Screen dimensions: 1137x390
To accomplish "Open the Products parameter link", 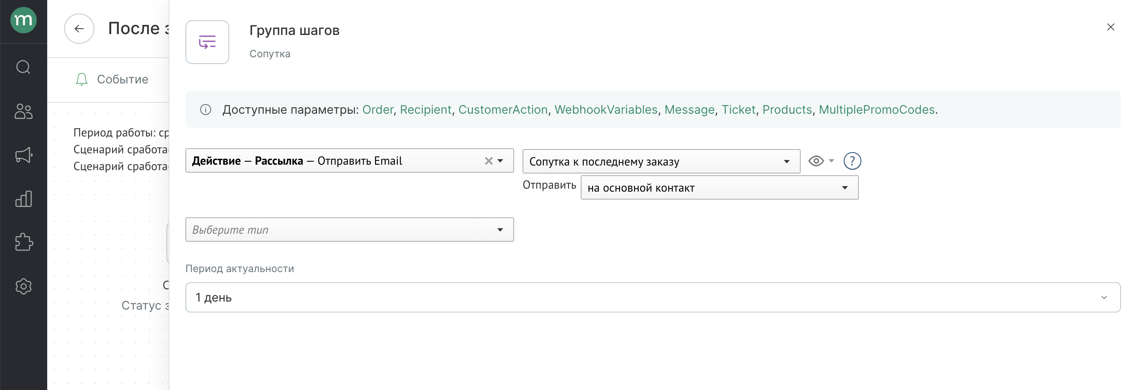I will click(x=787, y=110).
